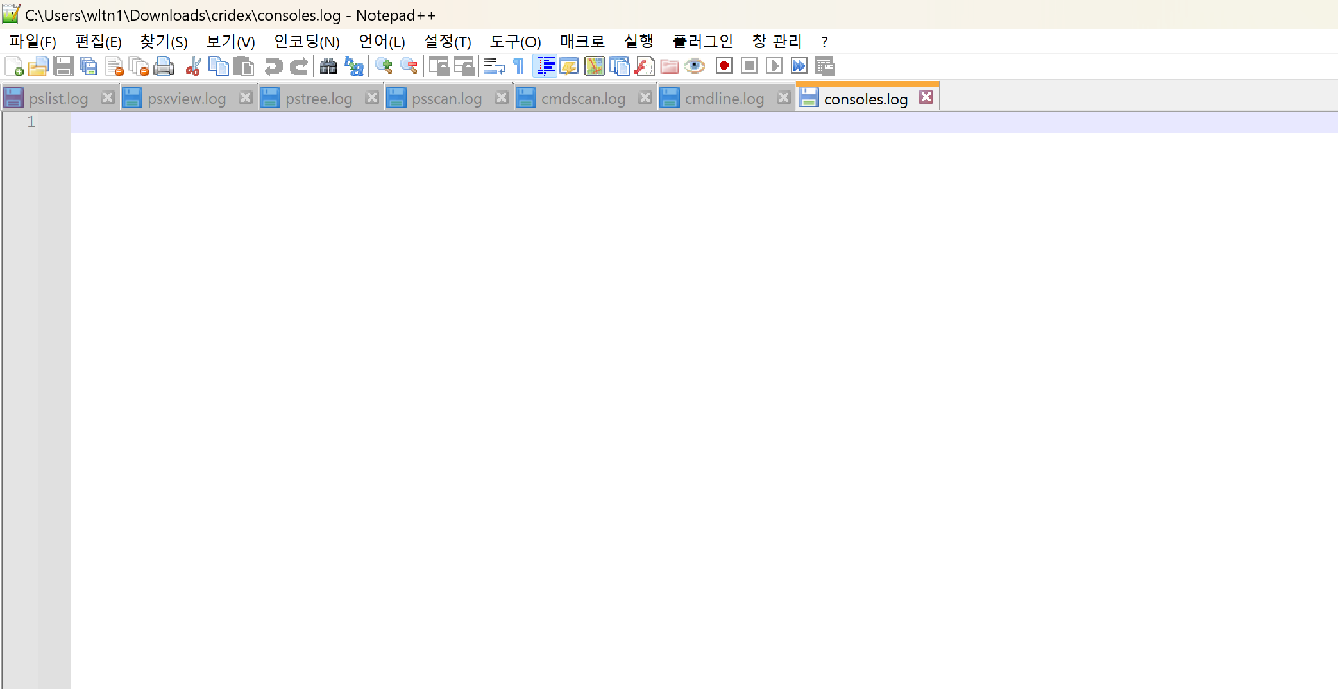The image size is (1338, 689).
Task: Zoom in using the magnifier plus icon
Action: pos(384,66)
